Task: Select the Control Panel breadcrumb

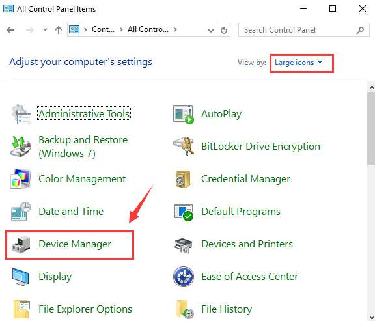Action: coord(103,29)
